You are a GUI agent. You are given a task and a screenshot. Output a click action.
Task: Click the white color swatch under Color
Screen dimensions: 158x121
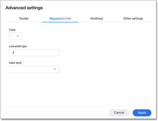[x=13, y=36]
